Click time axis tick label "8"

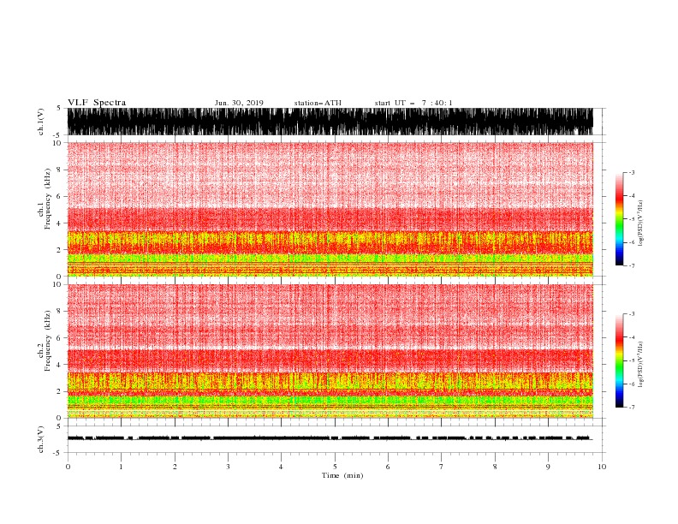coord(495,467)
